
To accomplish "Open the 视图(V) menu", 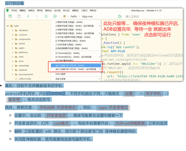I will (x=75, y=11).
